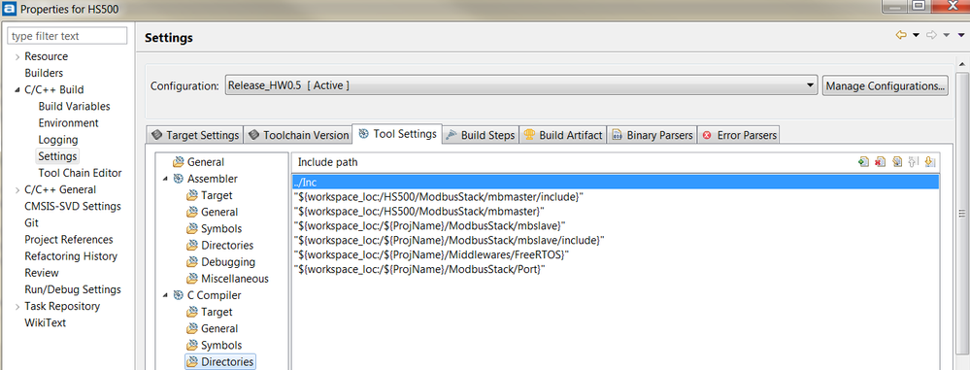Click the grey Forward navigation arrow
The height and width of the screenshot is (370, 970).
point(931,35)
